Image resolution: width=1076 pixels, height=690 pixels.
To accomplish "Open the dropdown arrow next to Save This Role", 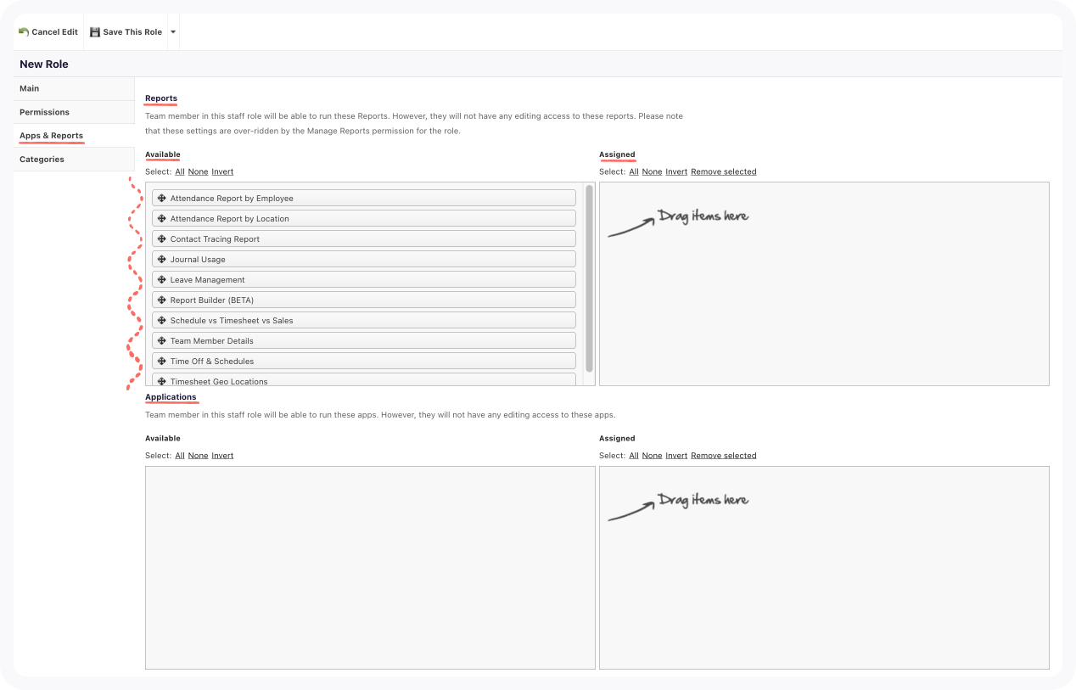I will point(173,31).
